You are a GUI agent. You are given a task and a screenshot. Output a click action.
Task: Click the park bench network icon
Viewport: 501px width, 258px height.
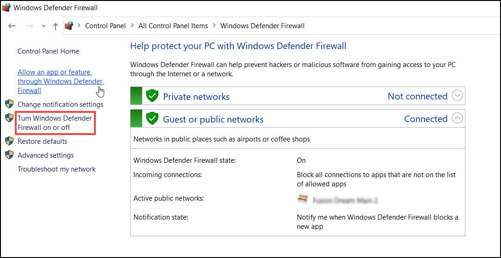(x=302, y=199)
